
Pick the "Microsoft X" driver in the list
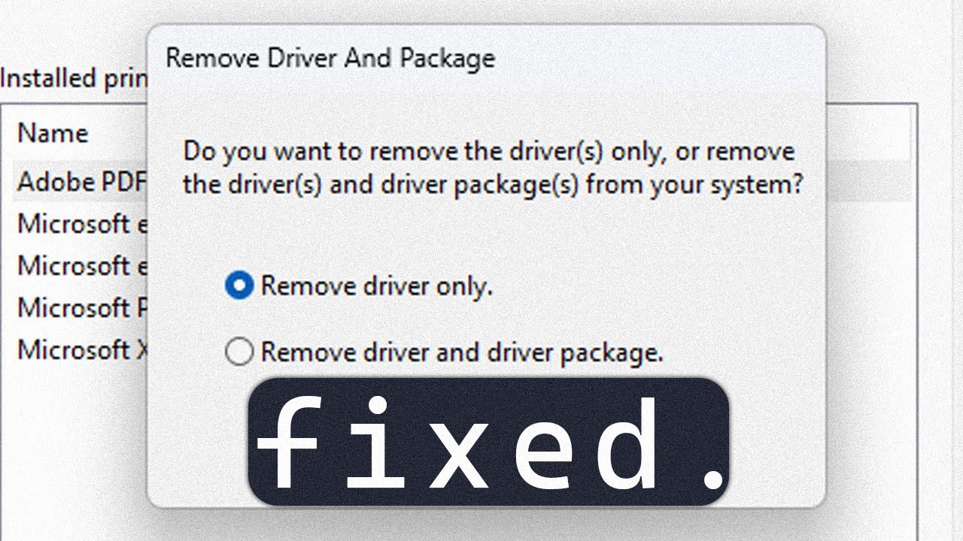(81, 350)
